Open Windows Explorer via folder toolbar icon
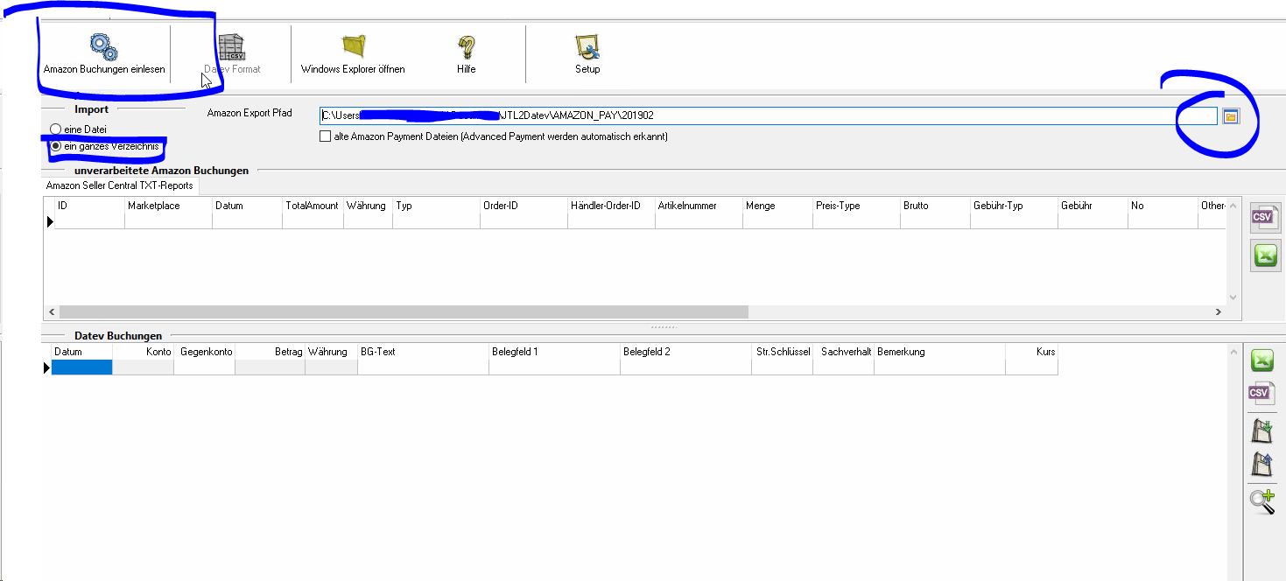The width and height of the screenshot is (1286, 581). 353,54
